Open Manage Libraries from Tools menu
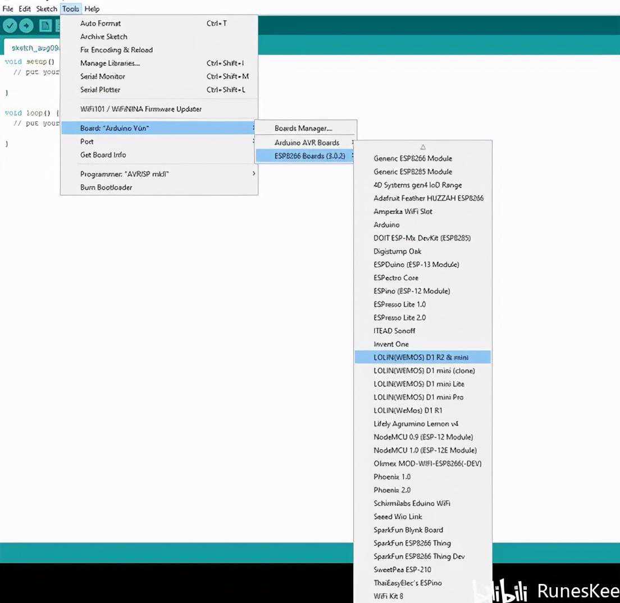Viewport: 620px width, 603px height. (x=159, y=63)
